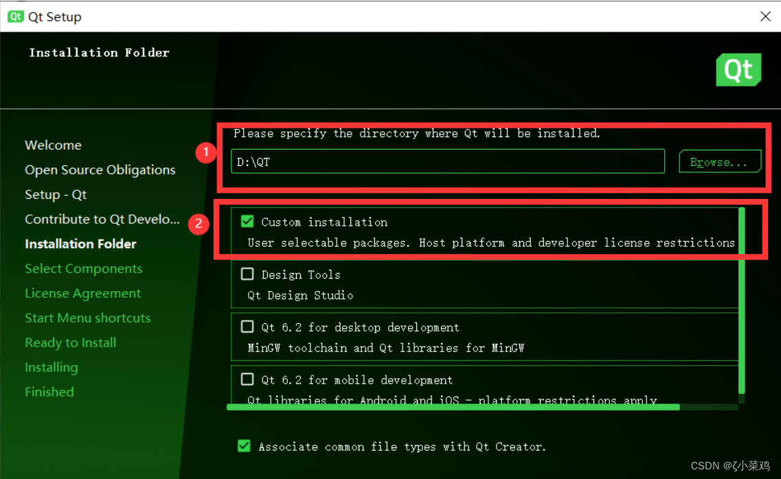
Task: Select the Start Menu shortcuts step
Action: tap(88, 318)
